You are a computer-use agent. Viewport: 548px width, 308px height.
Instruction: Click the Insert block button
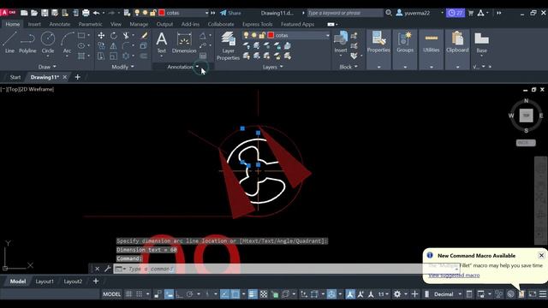pos(341,42)
